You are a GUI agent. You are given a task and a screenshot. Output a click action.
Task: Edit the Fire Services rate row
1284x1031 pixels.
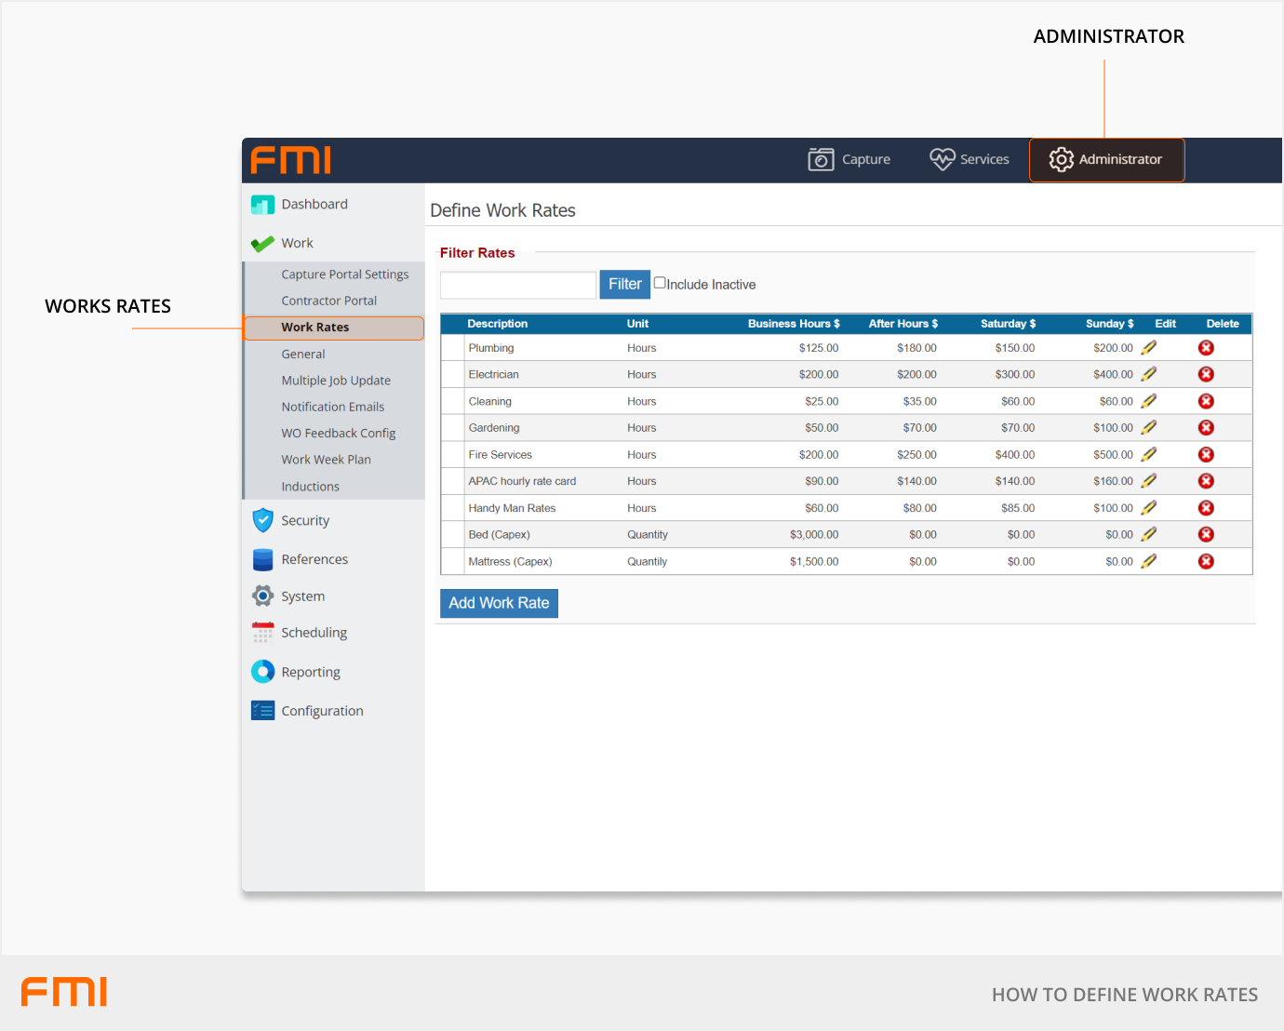point(1149,454)
